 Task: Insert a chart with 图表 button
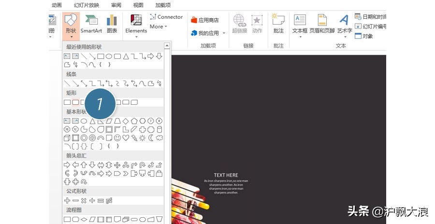pyautogui.click(x=112, y=25)
